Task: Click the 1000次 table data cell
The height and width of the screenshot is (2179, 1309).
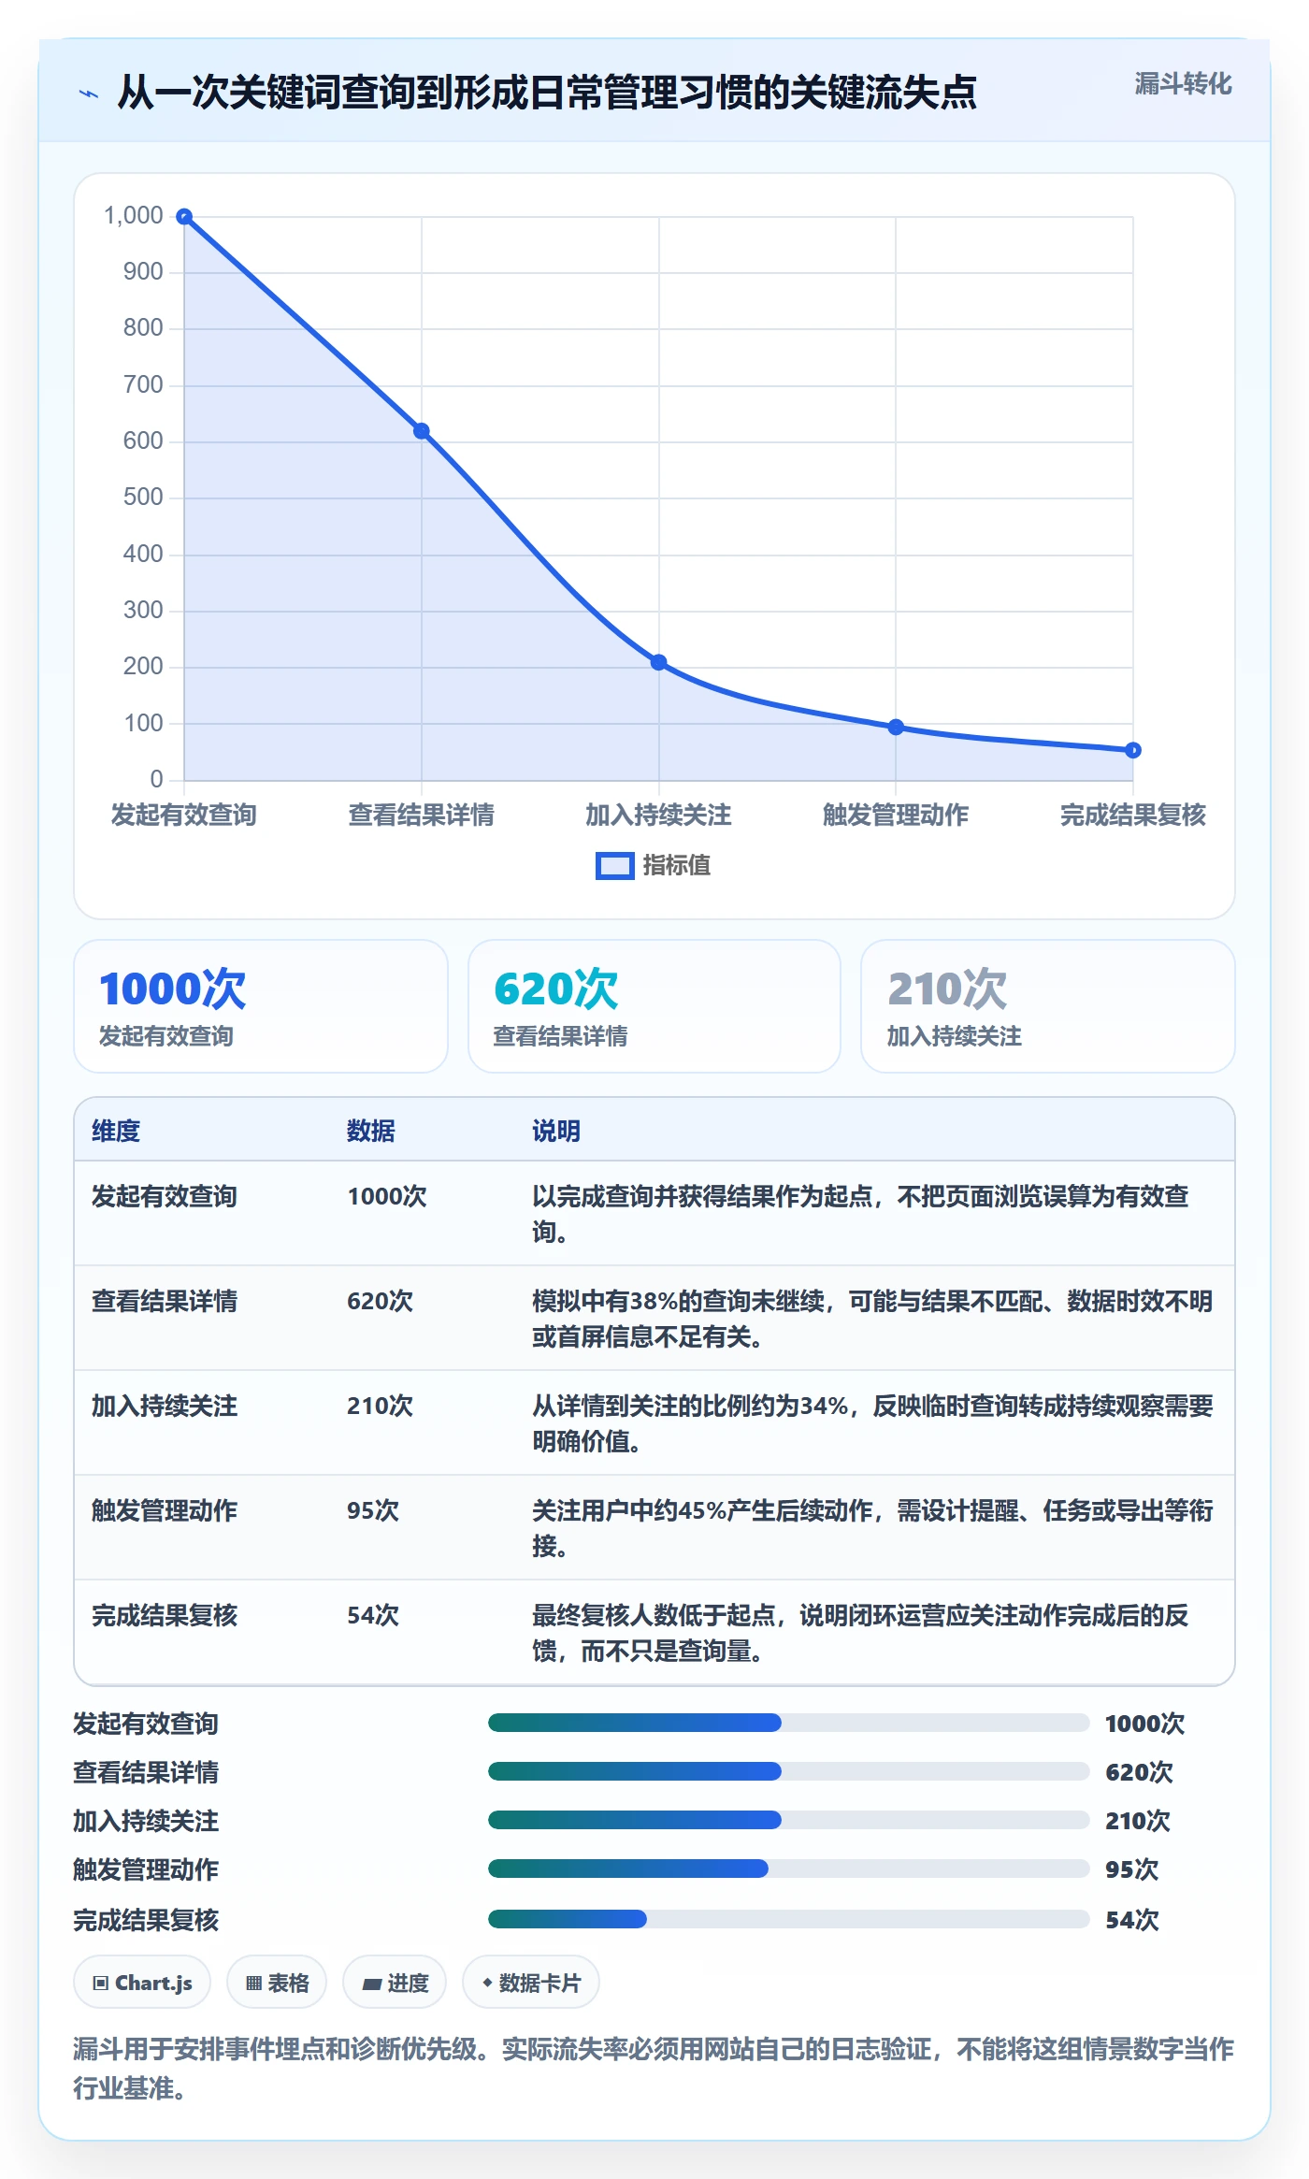Action: coord(387,1197)
